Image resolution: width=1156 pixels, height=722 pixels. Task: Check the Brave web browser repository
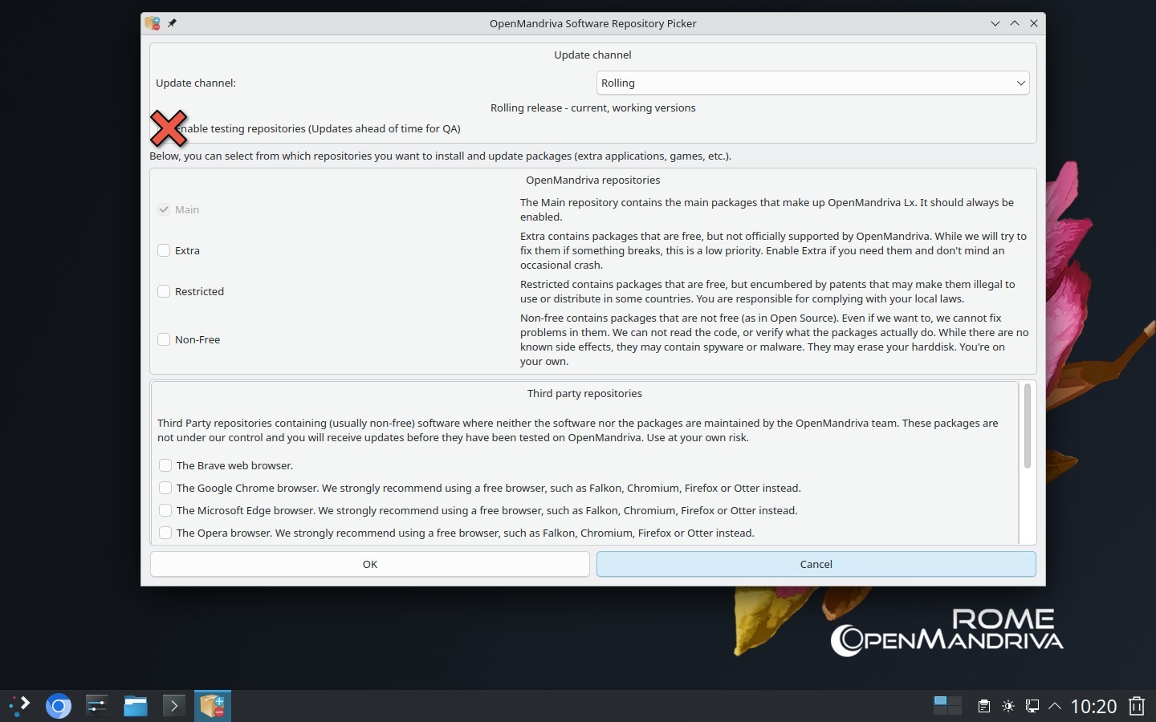tap(165, 465)
